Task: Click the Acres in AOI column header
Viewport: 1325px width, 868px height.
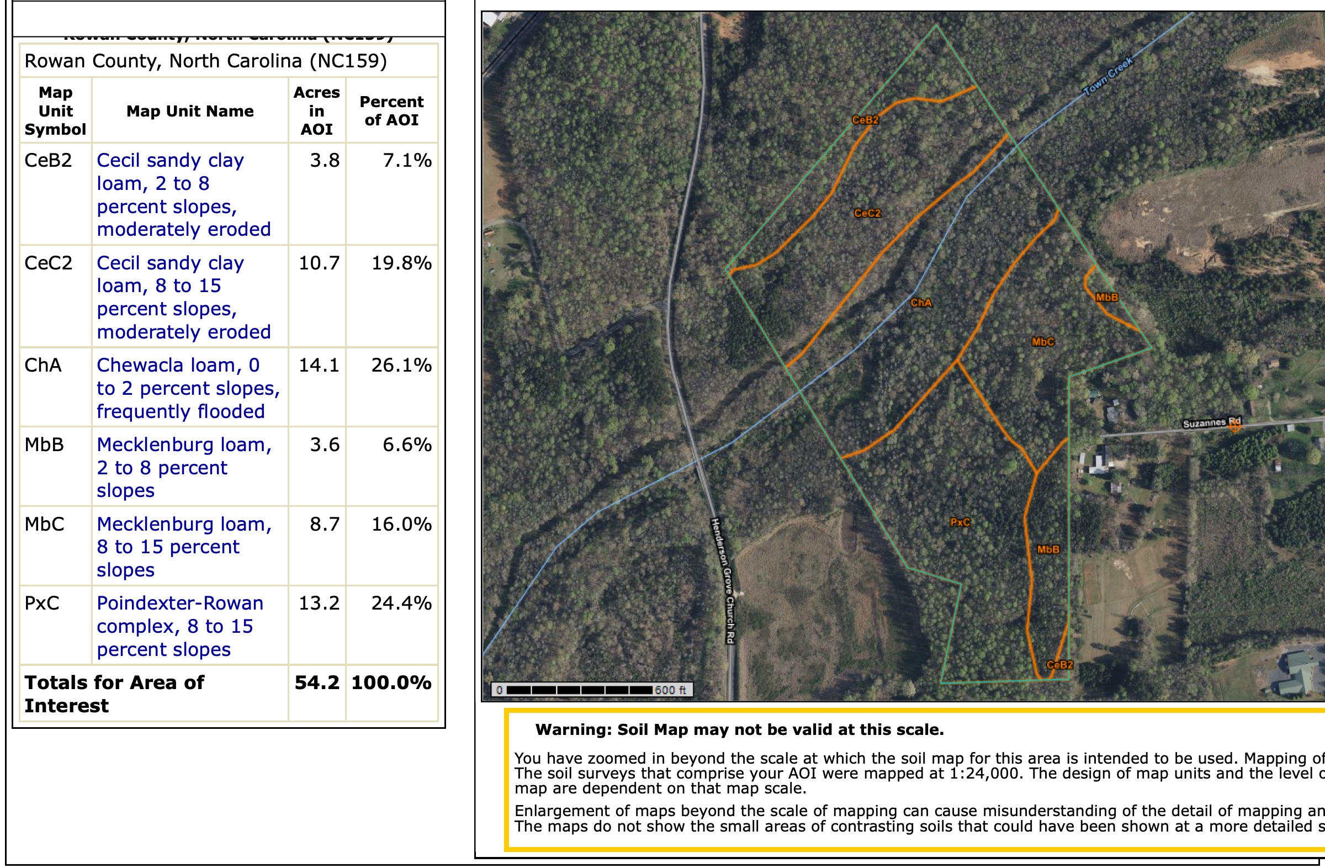Action: click(317, 111)
